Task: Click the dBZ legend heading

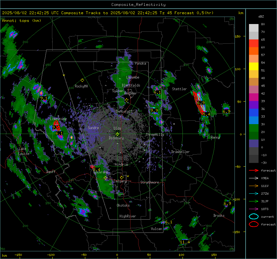Action: (x=261, y=17)
